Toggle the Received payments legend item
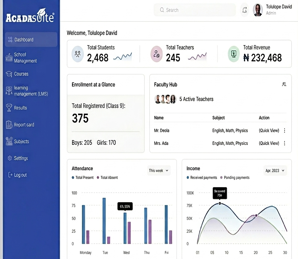This screenshot has width=298, height=259. click(202, 177)
